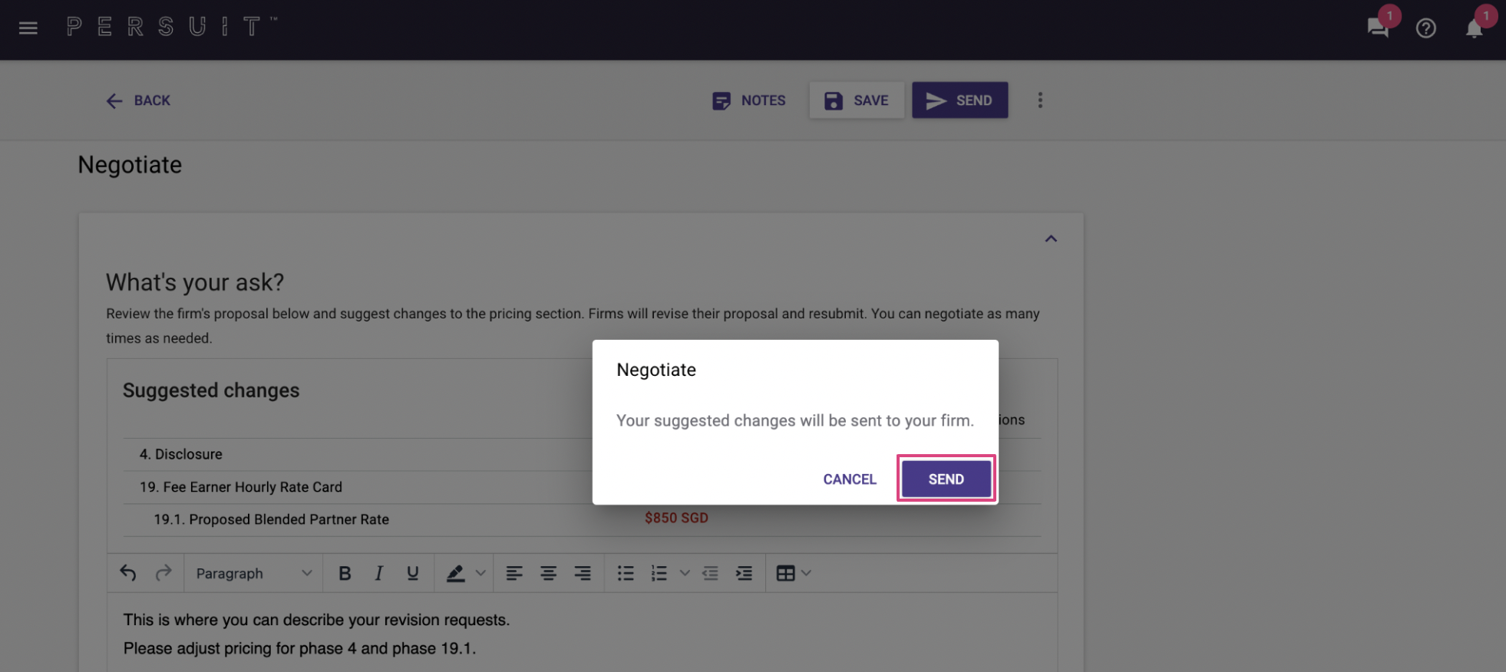
Task: Click the SAVE button in header
Action: tap(857, 100)
